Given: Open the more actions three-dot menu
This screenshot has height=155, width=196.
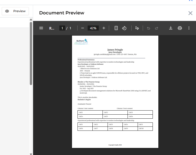Looking at the screenshot, I should (189, 28).
